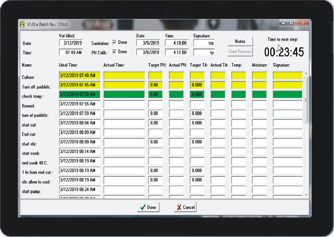Toggle the PH Calib. Done checkbox
Screen dimensions: 334x237
pyautogui.click(x=115, y=52)
